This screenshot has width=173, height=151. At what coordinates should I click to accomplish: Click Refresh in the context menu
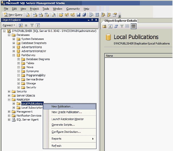pyautogui.click(x=70, y=146)
